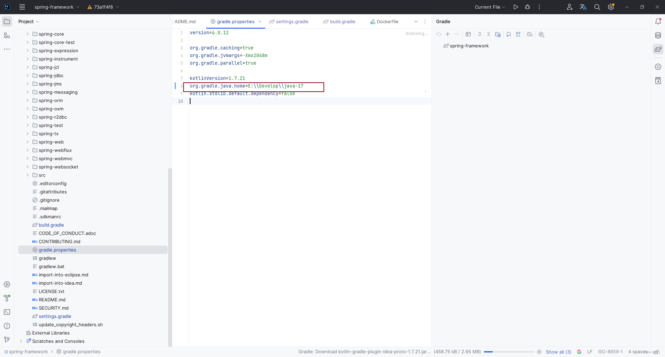Open IDE and project settings gear
This screenshot has height=357, width=665.
pyautogui.click(x=611, y=7)
